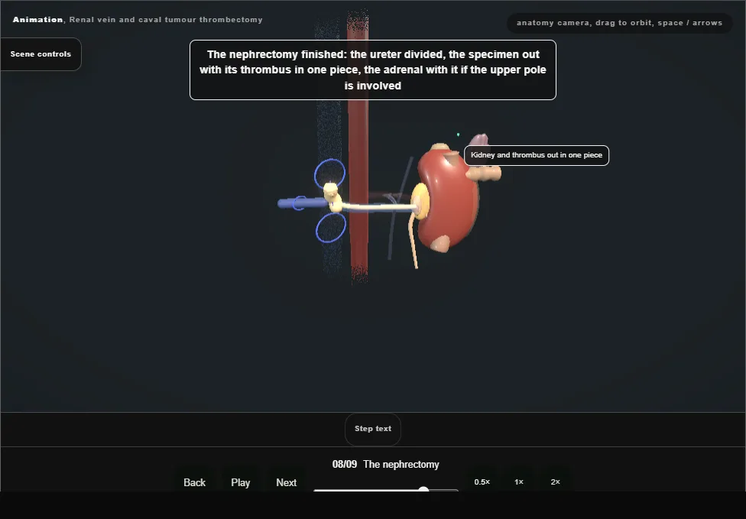Click the blue clamp instrument handle rings
This screenshot has width=746, height=519.
[x=329, y=199]
